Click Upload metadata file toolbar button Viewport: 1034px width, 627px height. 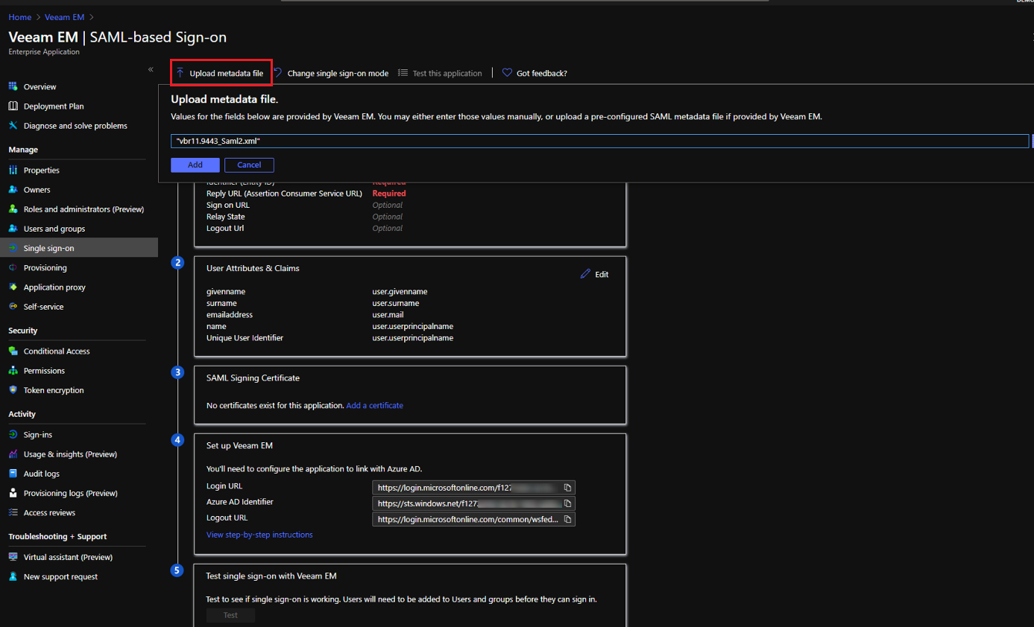220,73
